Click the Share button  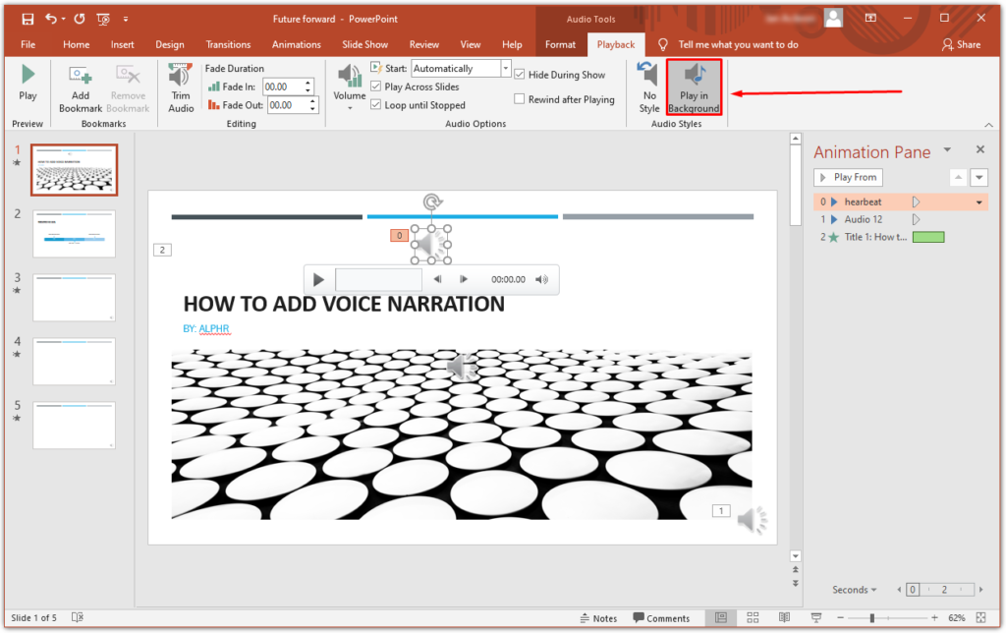(961, 44)
